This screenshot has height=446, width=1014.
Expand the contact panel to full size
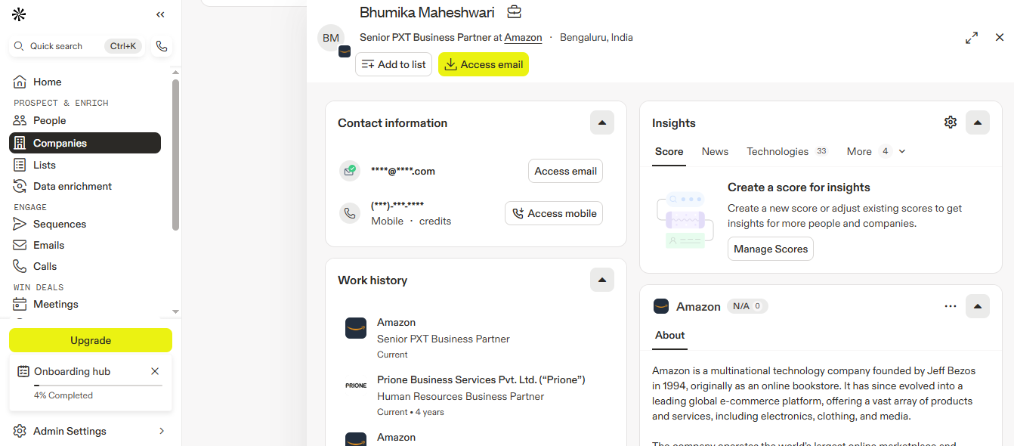click(972, 38)
